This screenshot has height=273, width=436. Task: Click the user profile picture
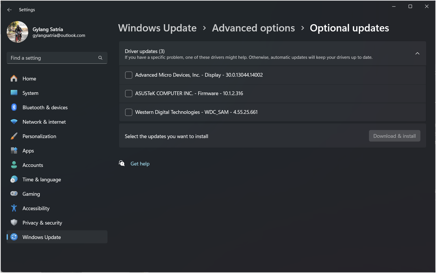[x=17, y=32]
